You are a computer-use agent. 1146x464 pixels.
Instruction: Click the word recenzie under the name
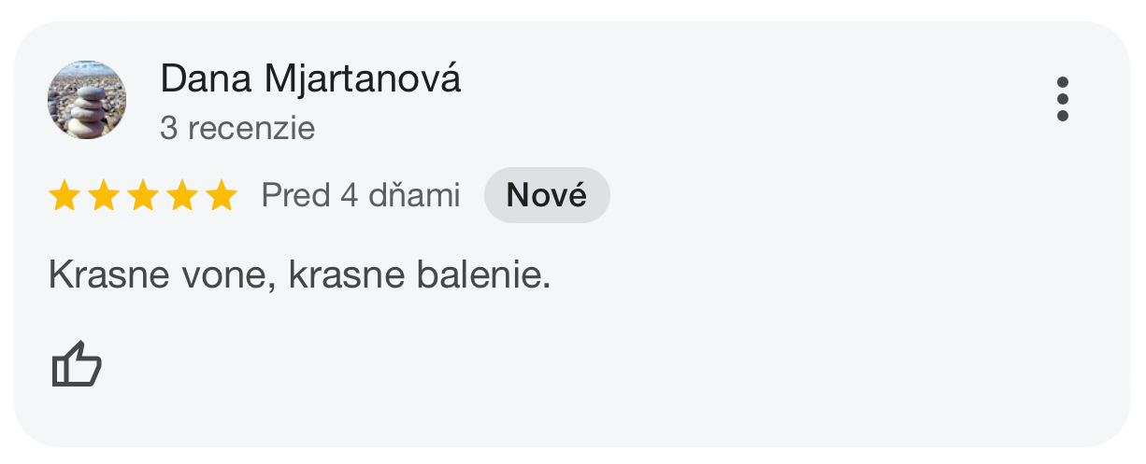click(251, 128)
